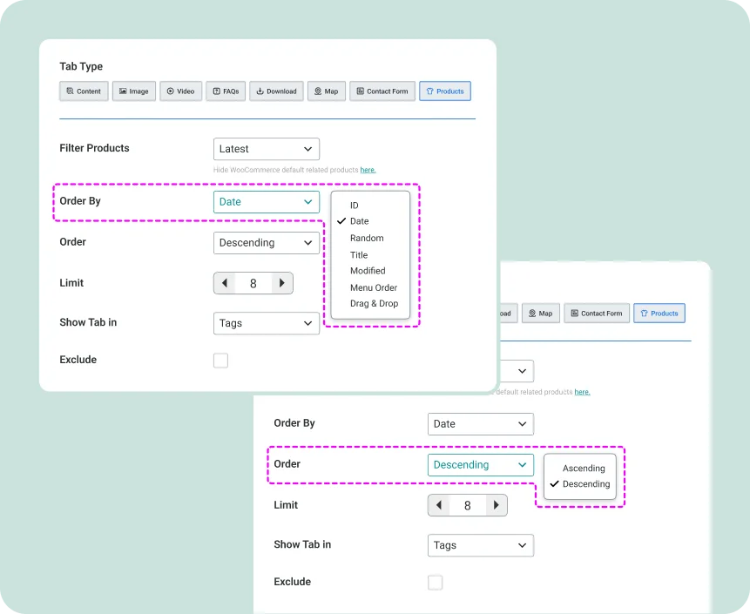Select the Content tab type
The width and height of the screenshot is (750, 614).
[84, 91]
